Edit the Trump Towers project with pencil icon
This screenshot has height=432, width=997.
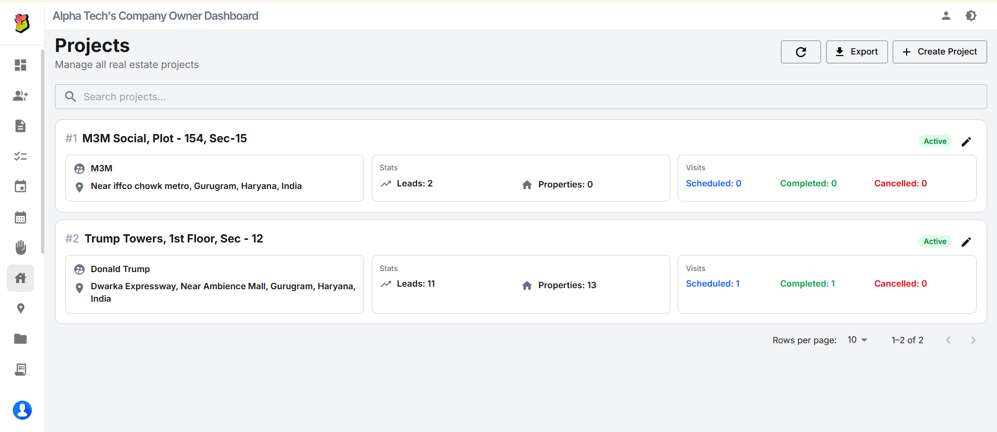point(966,242)
